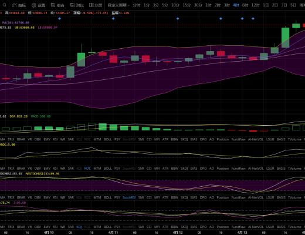This screenshot has height=235, width=305.
Task: Choose BASIS in the row with KDJ highlighted
Action: pos(281,227)
